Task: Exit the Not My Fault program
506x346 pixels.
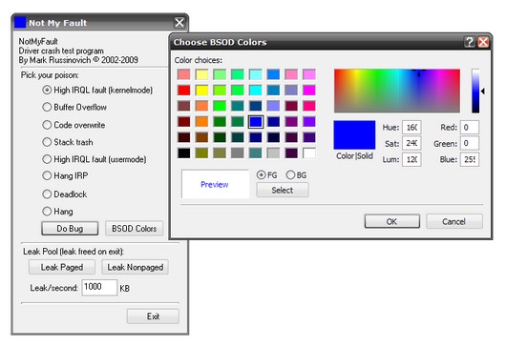Action: click(x=153, y=316)
